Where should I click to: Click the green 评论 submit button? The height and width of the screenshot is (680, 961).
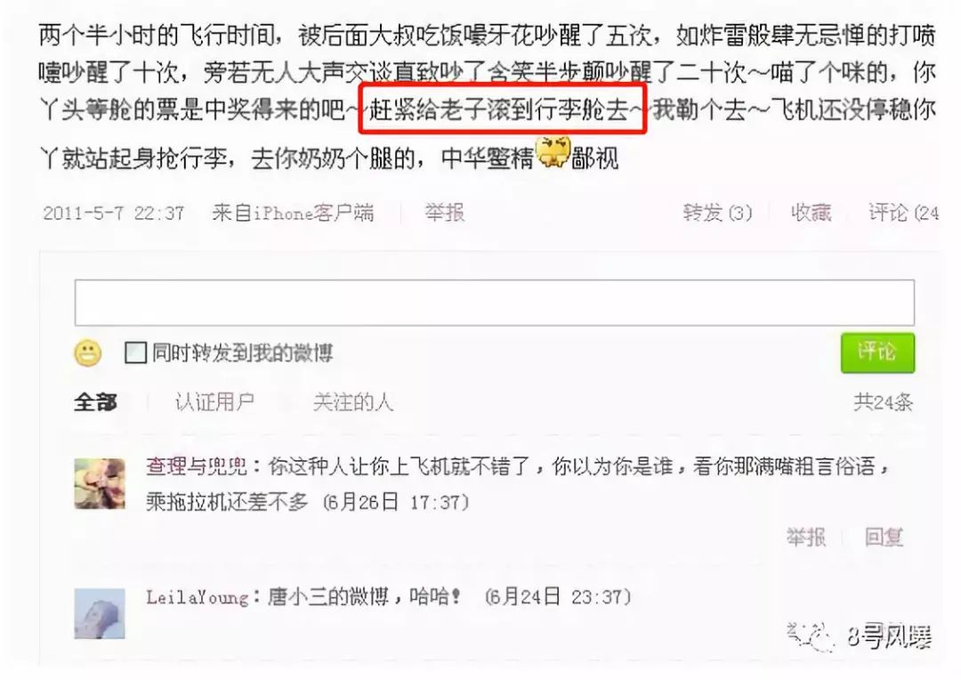pyautogui.click(x=877, y=352)
